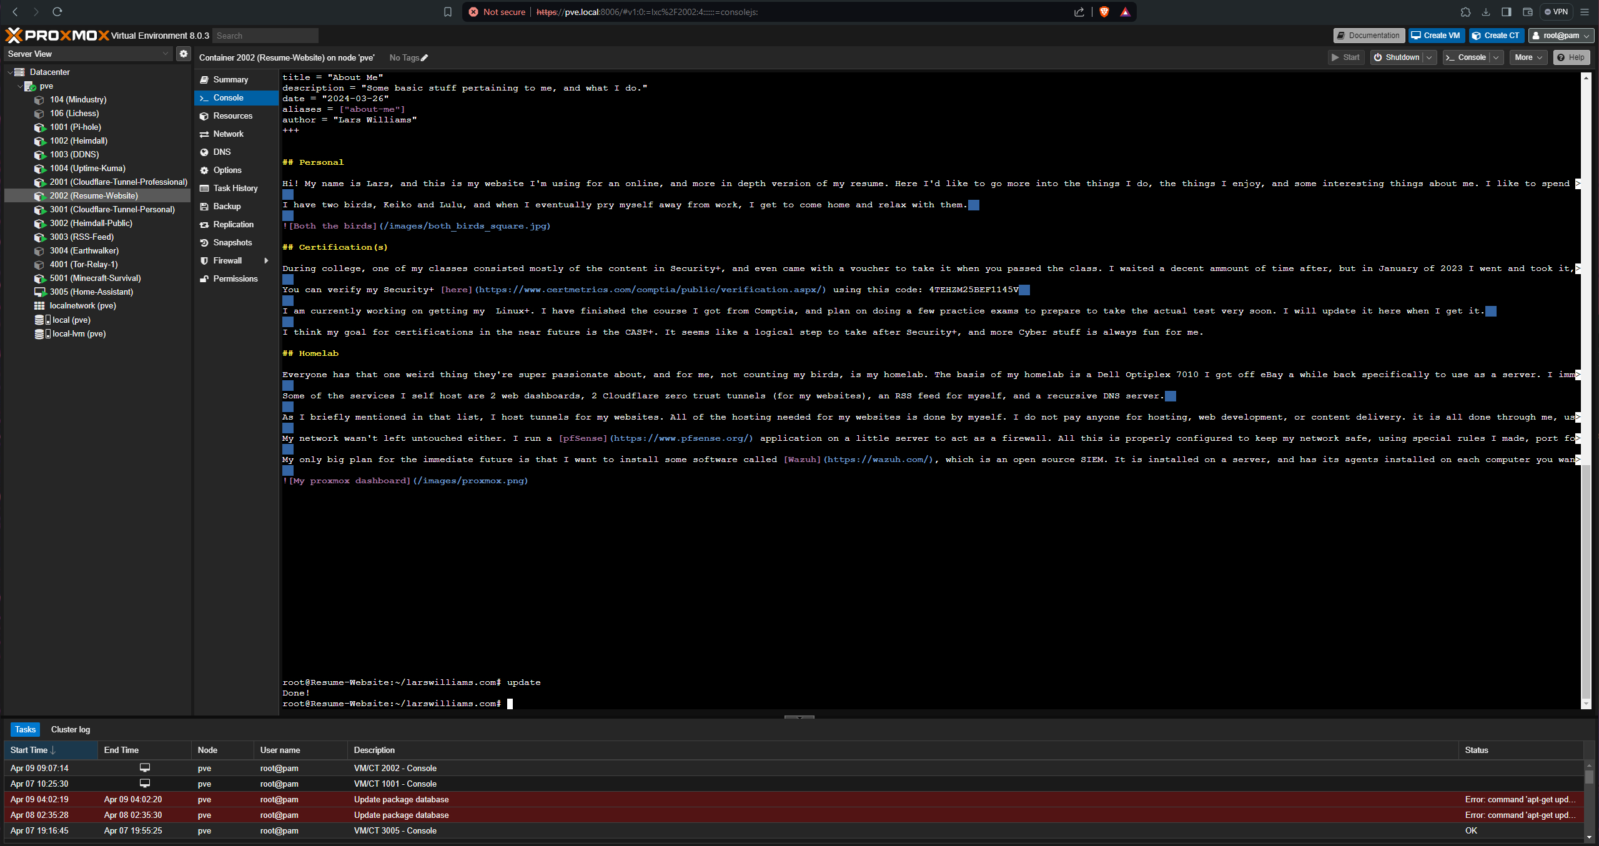Click the Shutdown button
This screenshot has height=846, width=1599.
pos(1397,57)
